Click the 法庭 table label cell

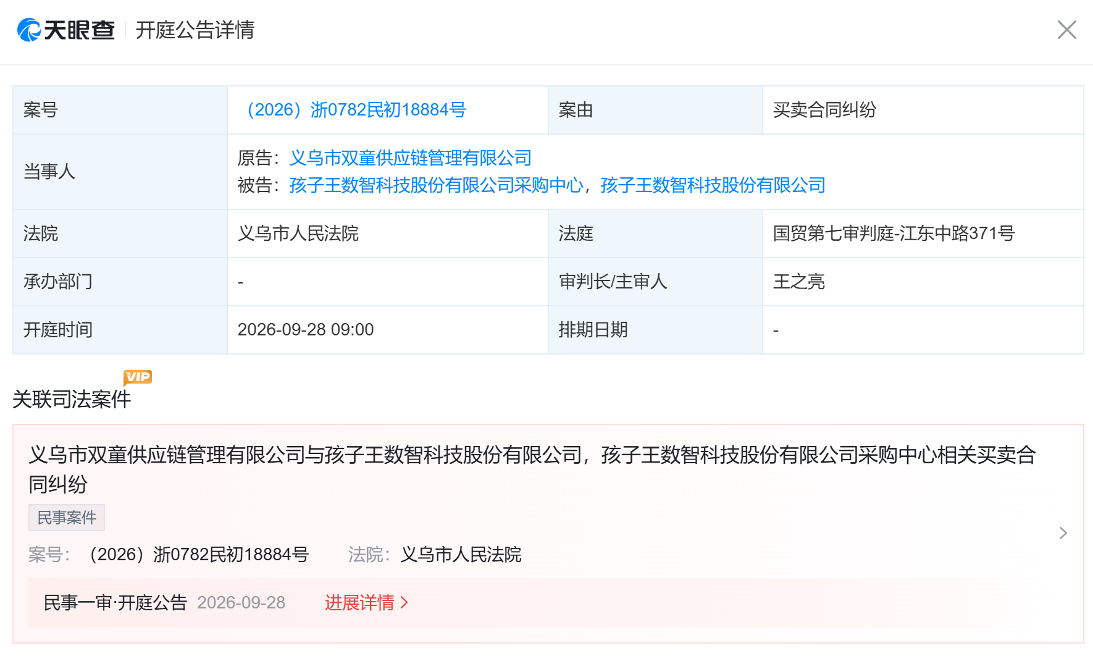655,233
